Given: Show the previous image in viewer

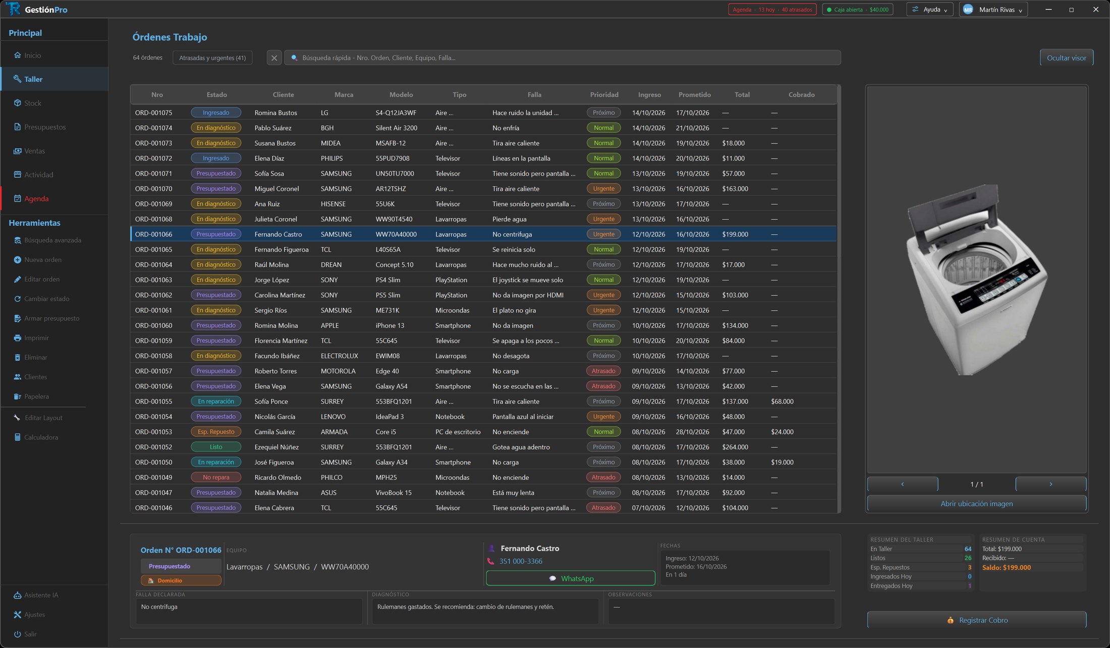Looking at the screenshot, I should 902,484.
